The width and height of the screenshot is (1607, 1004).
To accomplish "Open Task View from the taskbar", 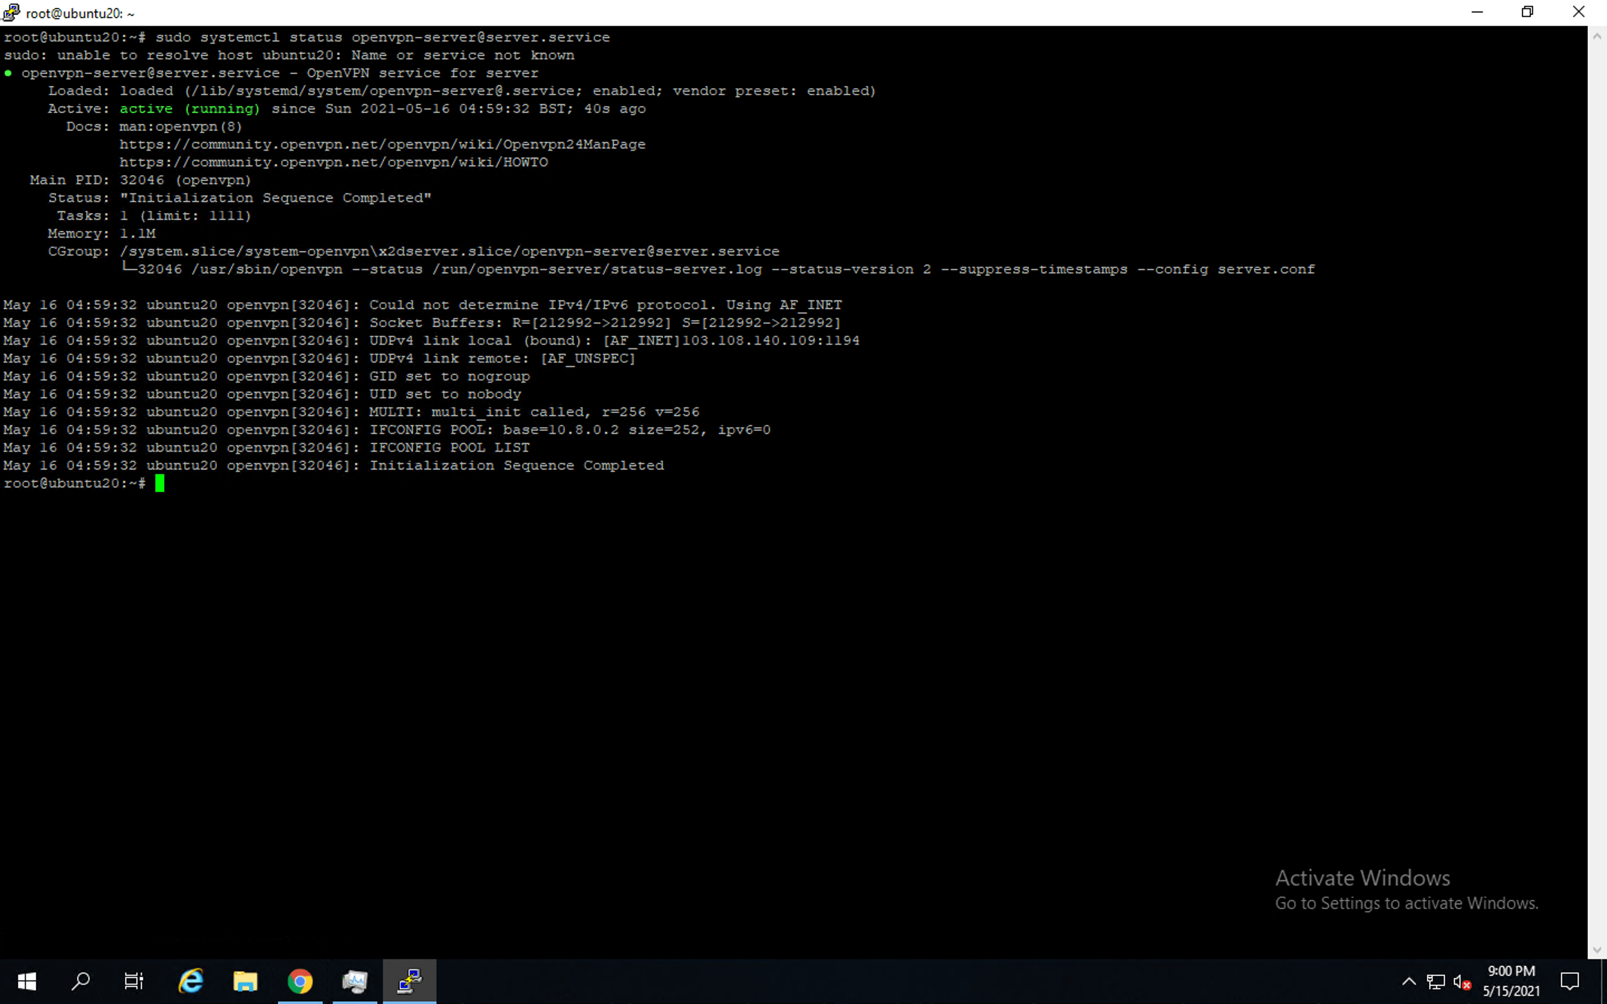I will coord(133,981).
